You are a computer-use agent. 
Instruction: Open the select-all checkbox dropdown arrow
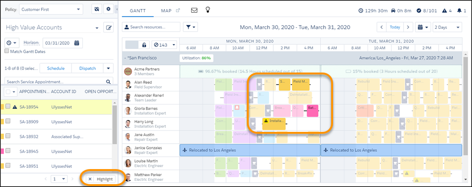tap(14, 92)
